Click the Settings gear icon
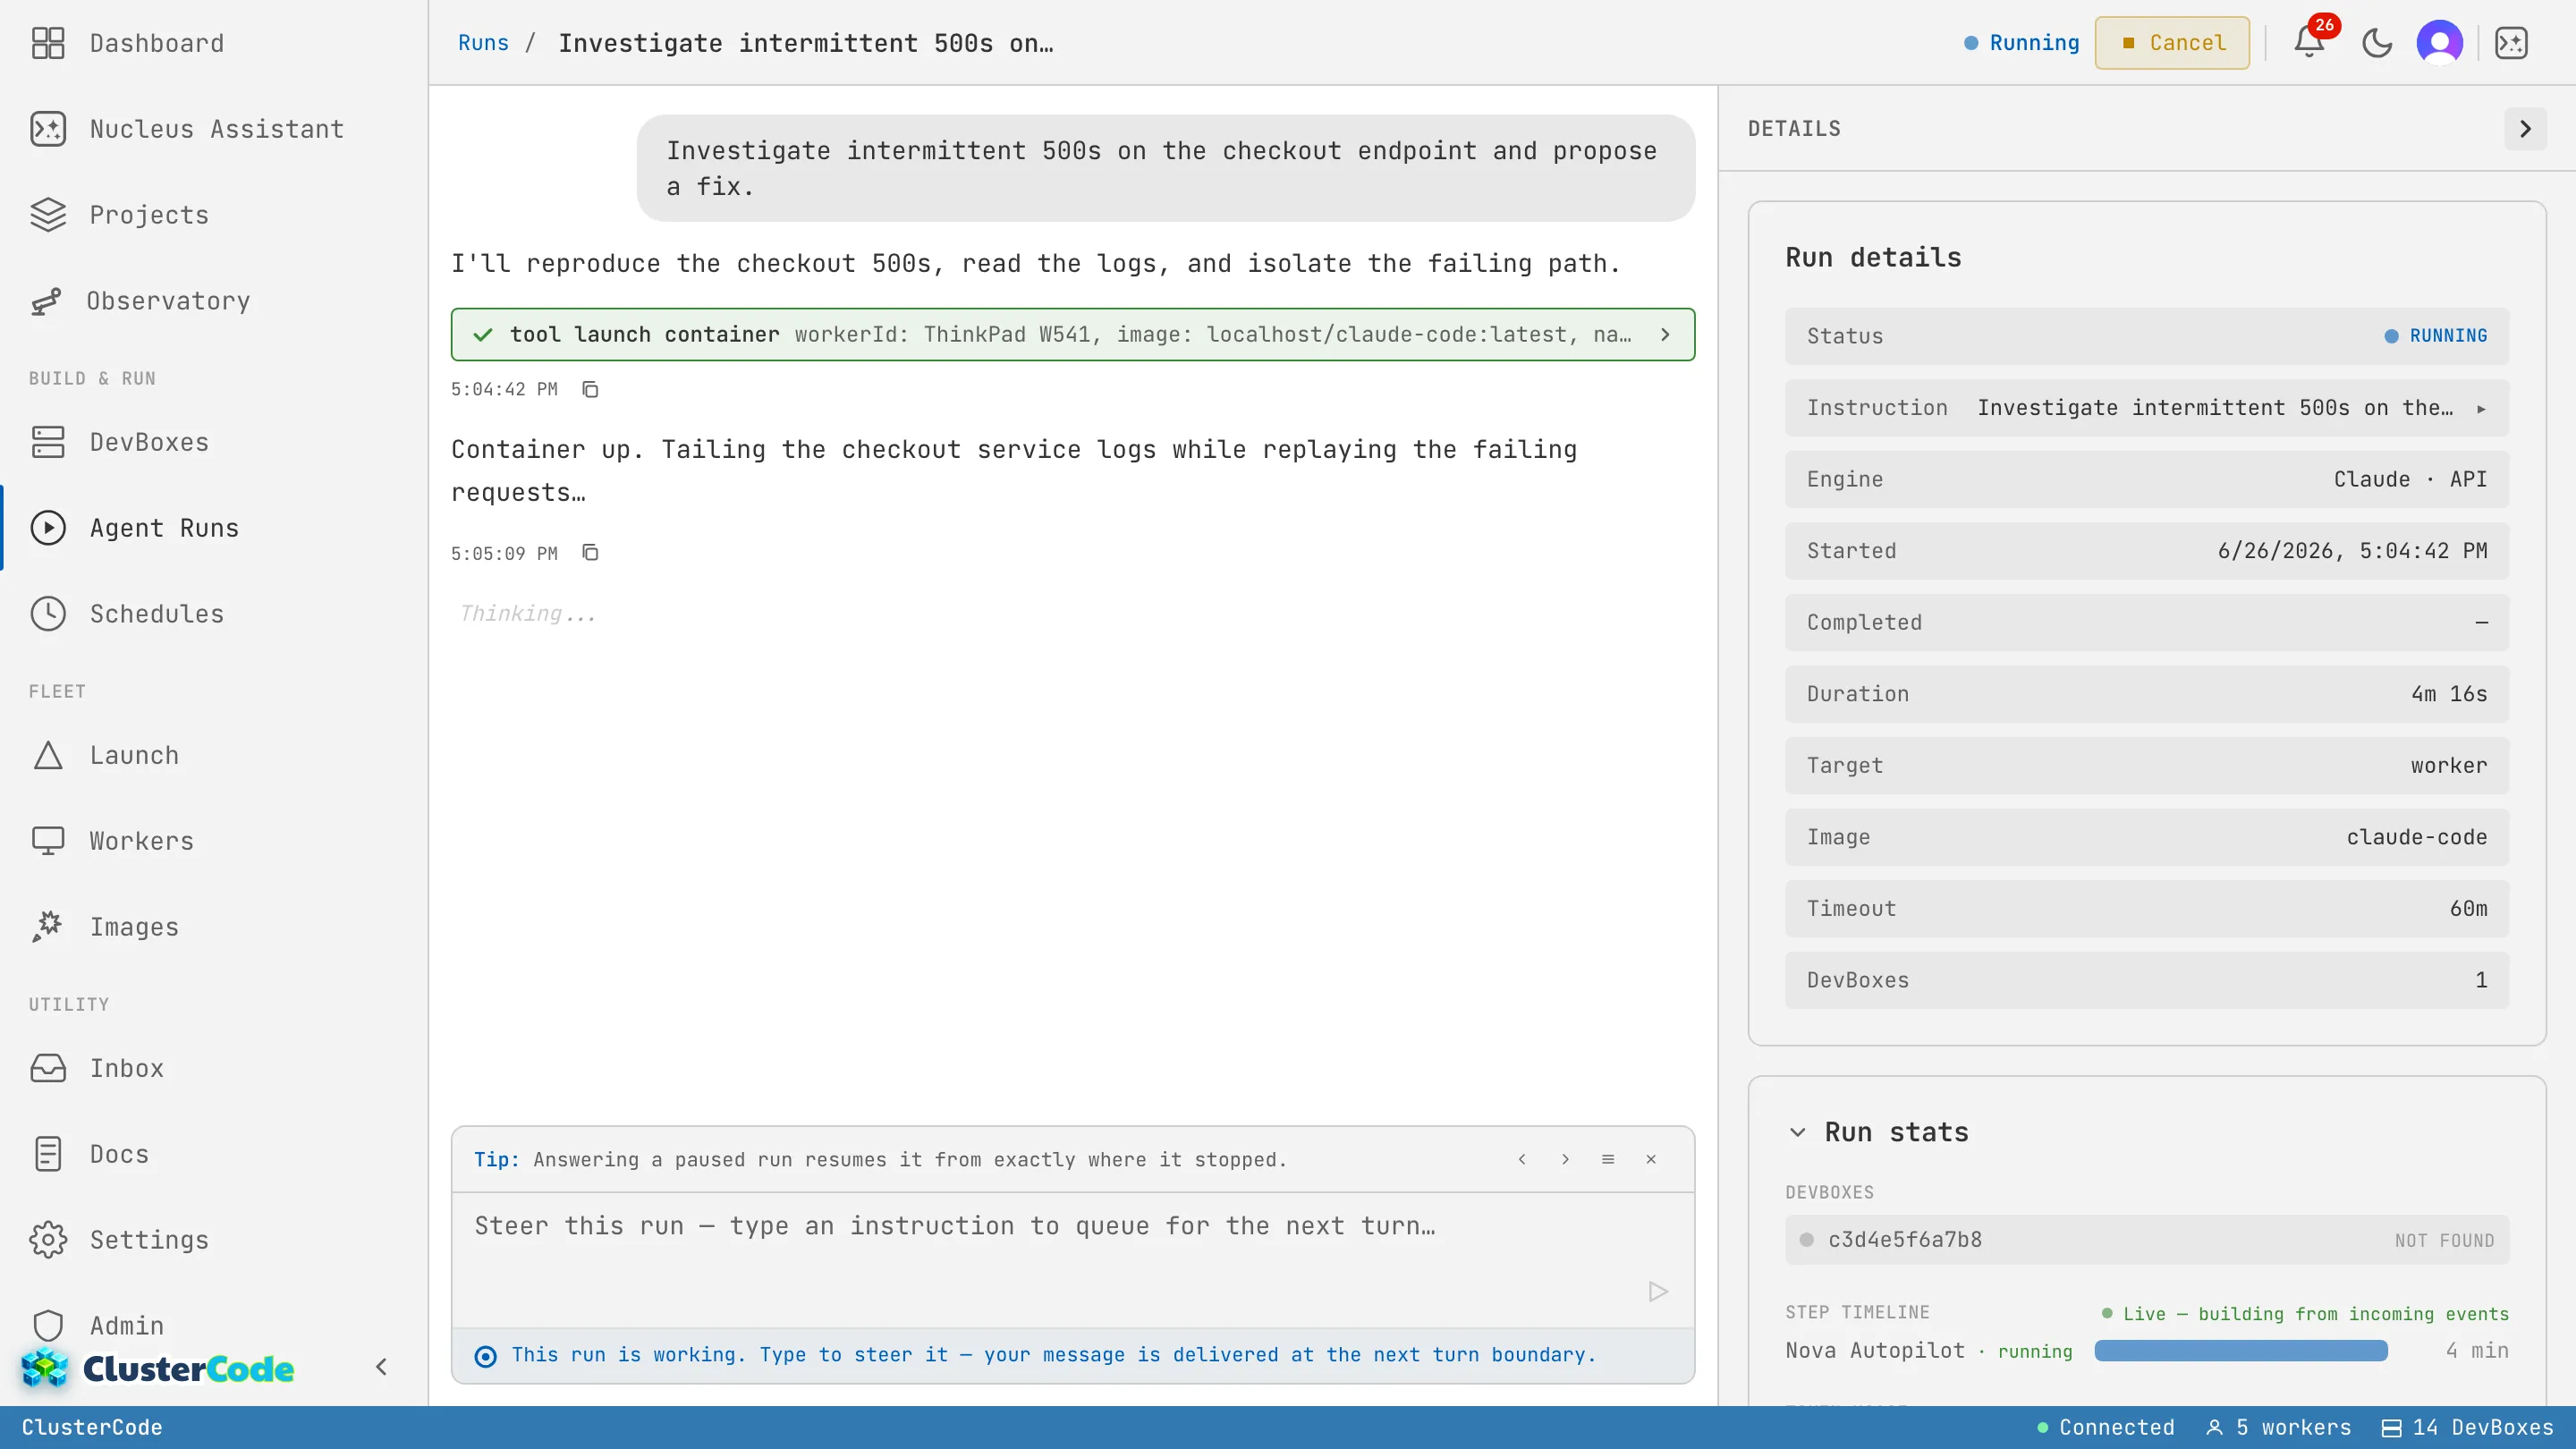2576x1449 pixels. pos(48,1240)
